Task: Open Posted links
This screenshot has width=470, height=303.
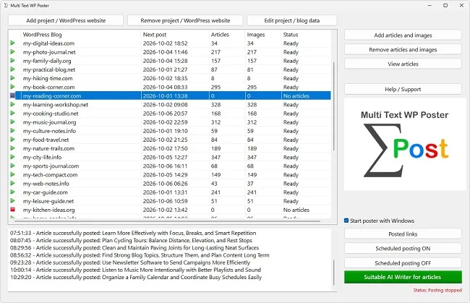Action: [x=403, y=234]
